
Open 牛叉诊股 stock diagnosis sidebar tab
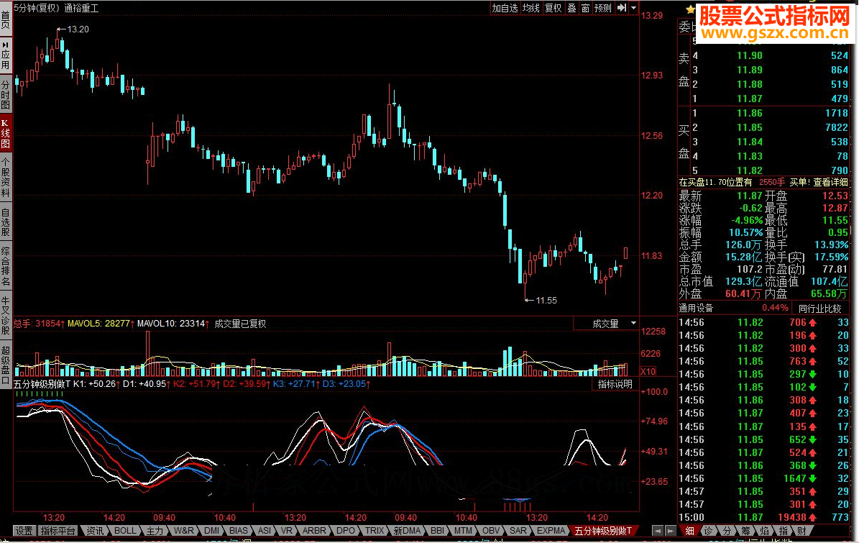coord(6,315)
